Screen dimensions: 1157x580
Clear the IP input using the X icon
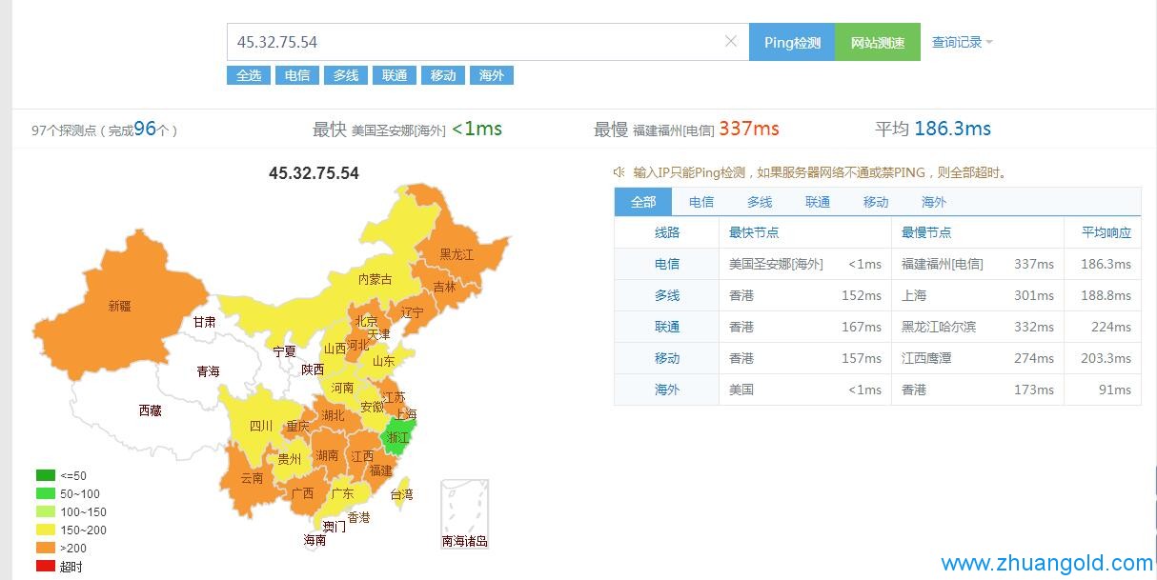click(x=731, y=41)
